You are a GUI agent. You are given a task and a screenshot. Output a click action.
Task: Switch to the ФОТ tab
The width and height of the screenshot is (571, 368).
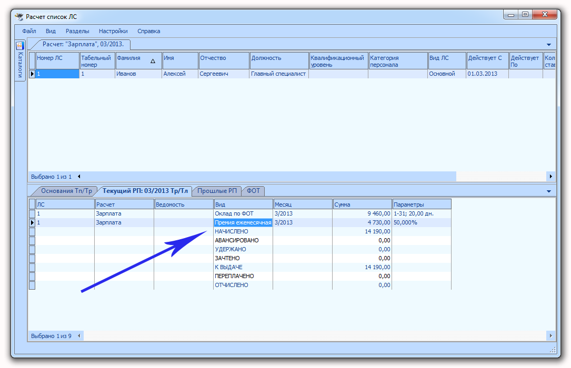[254, 191]
